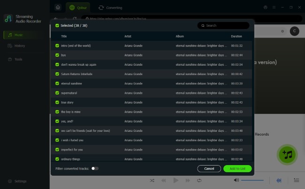Click the browser back arrow
The width and height of the screenshot is (305, 189).
(56, 18)
